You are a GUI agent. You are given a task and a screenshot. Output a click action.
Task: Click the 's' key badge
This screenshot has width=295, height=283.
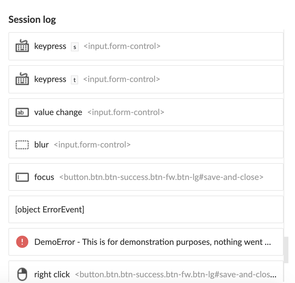pos(75,47)
